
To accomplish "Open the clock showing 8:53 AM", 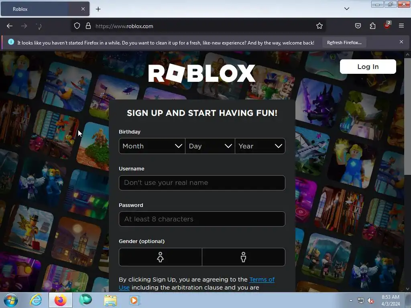I will point(391,300).
